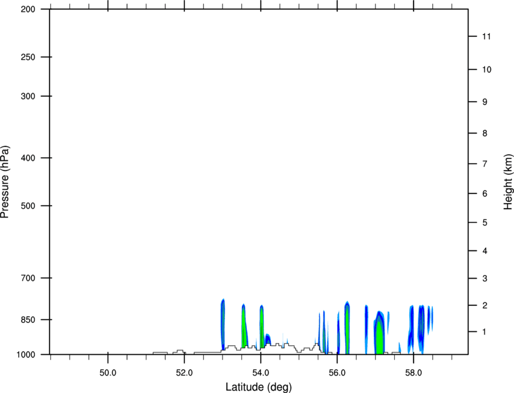Click the thin blue plume near latitude 56.75
The width and height of the screenshot is (514, 393).
pyautogui.click(x=366, y=330)
